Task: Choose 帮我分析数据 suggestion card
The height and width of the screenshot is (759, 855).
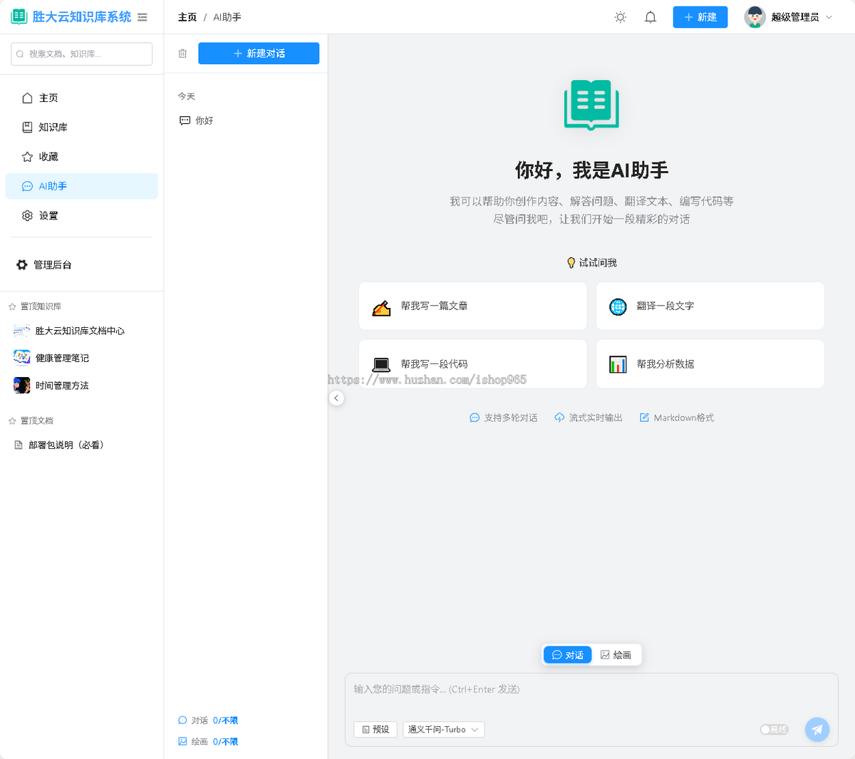Action: 710,364
